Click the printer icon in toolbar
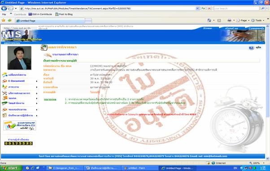This screenshot has width=270, height=171. pyautogui.click(x=229, y=20)
